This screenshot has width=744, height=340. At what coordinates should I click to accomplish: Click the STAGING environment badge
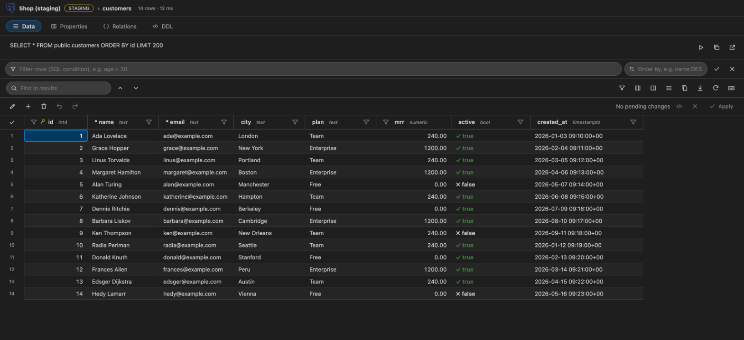[79, 9]
